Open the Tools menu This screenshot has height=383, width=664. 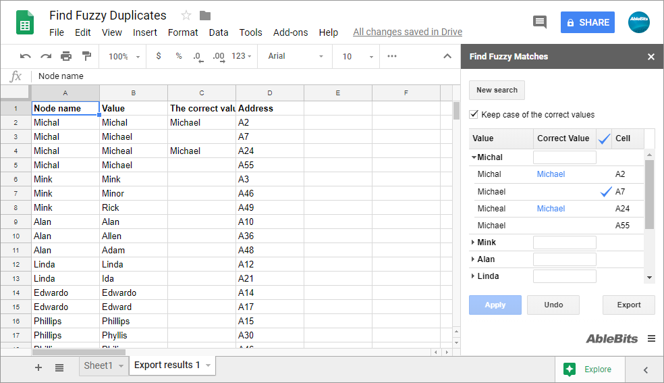[251, 32]
